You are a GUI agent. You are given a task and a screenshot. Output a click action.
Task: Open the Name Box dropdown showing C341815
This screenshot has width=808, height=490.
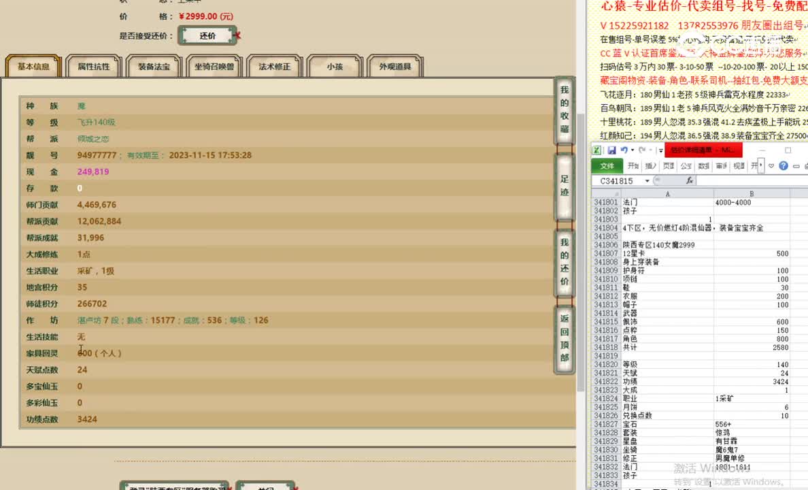646,180
